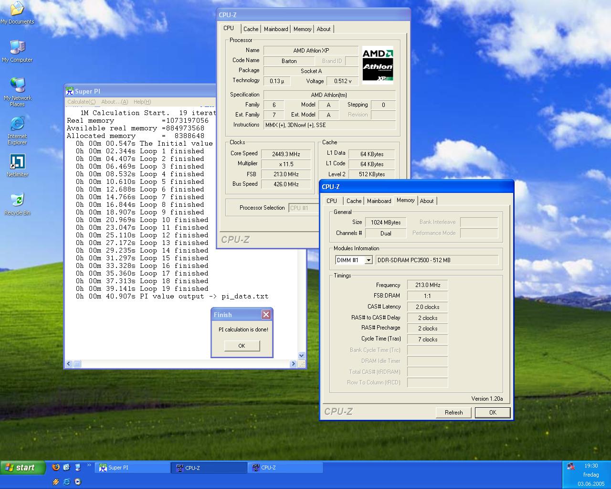Click the orange Winamp Quick Launch icon
This screenshot has width=611, height=489.
56,482
